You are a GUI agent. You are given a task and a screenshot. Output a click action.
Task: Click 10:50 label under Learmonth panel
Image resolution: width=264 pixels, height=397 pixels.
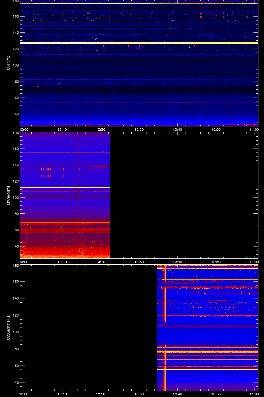(216, 262)
